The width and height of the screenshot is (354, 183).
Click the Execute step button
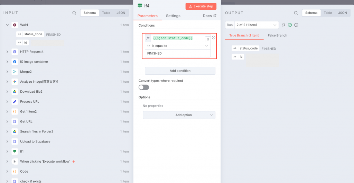[x=201, y=6]
